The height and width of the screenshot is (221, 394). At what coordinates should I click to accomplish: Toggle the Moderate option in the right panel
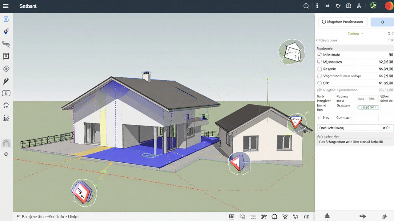pyautogui.click(x=320, y=55)
